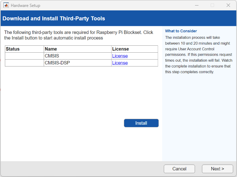The image size is (237, 177).
Task: Close the Hardware Setup window
Action: click(x=228, y=5)
